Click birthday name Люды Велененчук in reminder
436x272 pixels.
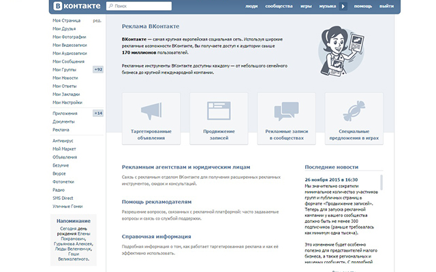click(x=74, y=249)
